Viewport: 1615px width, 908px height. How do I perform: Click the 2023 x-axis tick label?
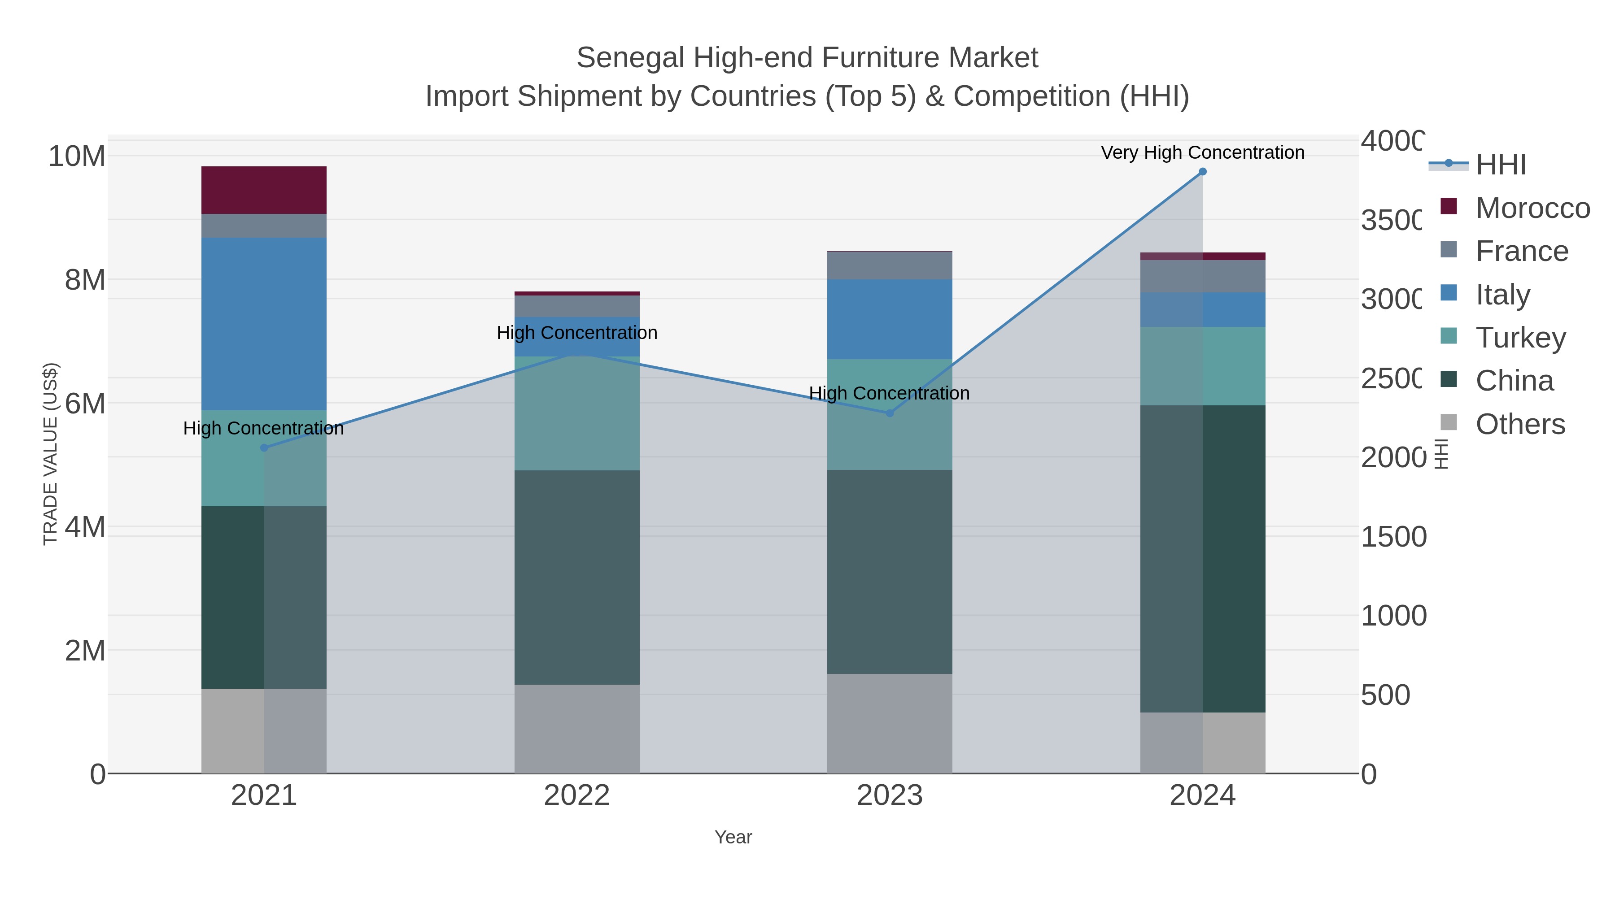point(890,796)
